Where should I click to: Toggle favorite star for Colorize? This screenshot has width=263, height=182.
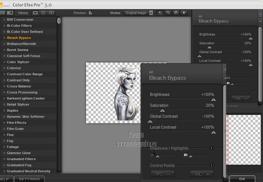pos(4,68)
